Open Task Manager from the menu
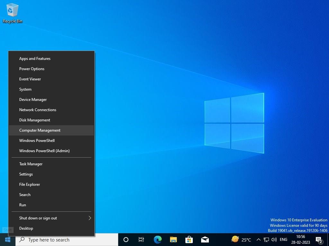Screen dimensions: 329x246 51,164
